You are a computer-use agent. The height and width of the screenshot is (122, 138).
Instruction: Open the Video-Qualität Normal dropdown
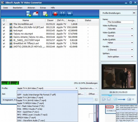point(120,36)
